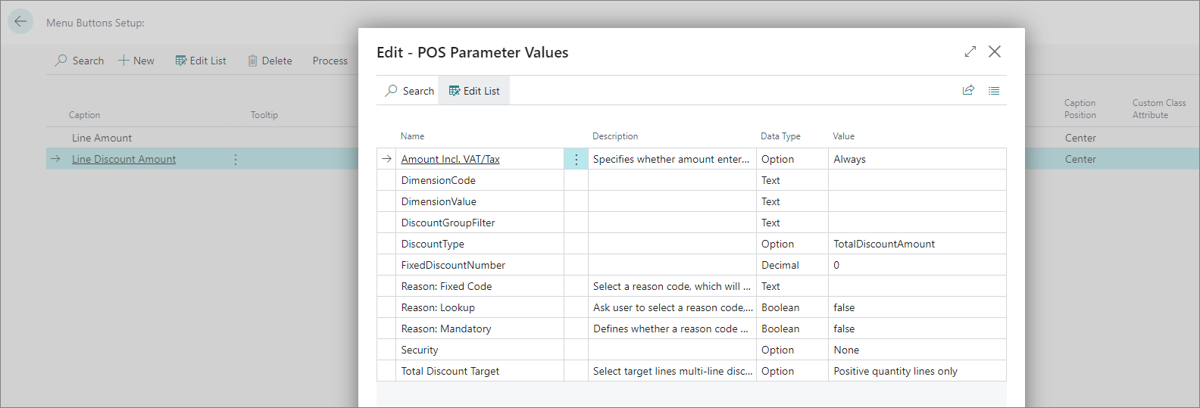Click the Value column header
The image size is (1200, 408).
844,136
